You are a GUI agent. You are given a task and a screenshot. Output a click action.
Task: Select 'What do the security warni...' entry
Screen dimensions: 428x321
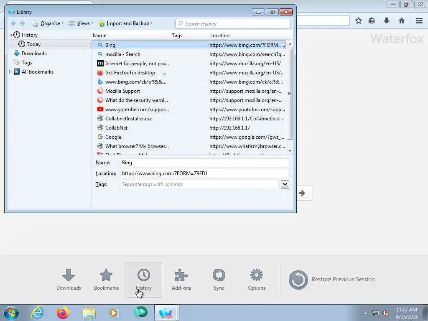(x=189, y=100)
